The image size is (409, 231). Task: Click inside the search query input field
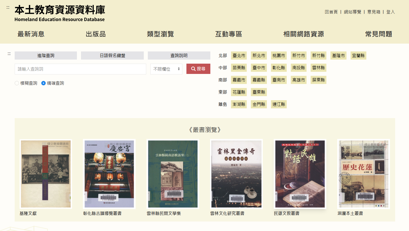pos(80,69)
